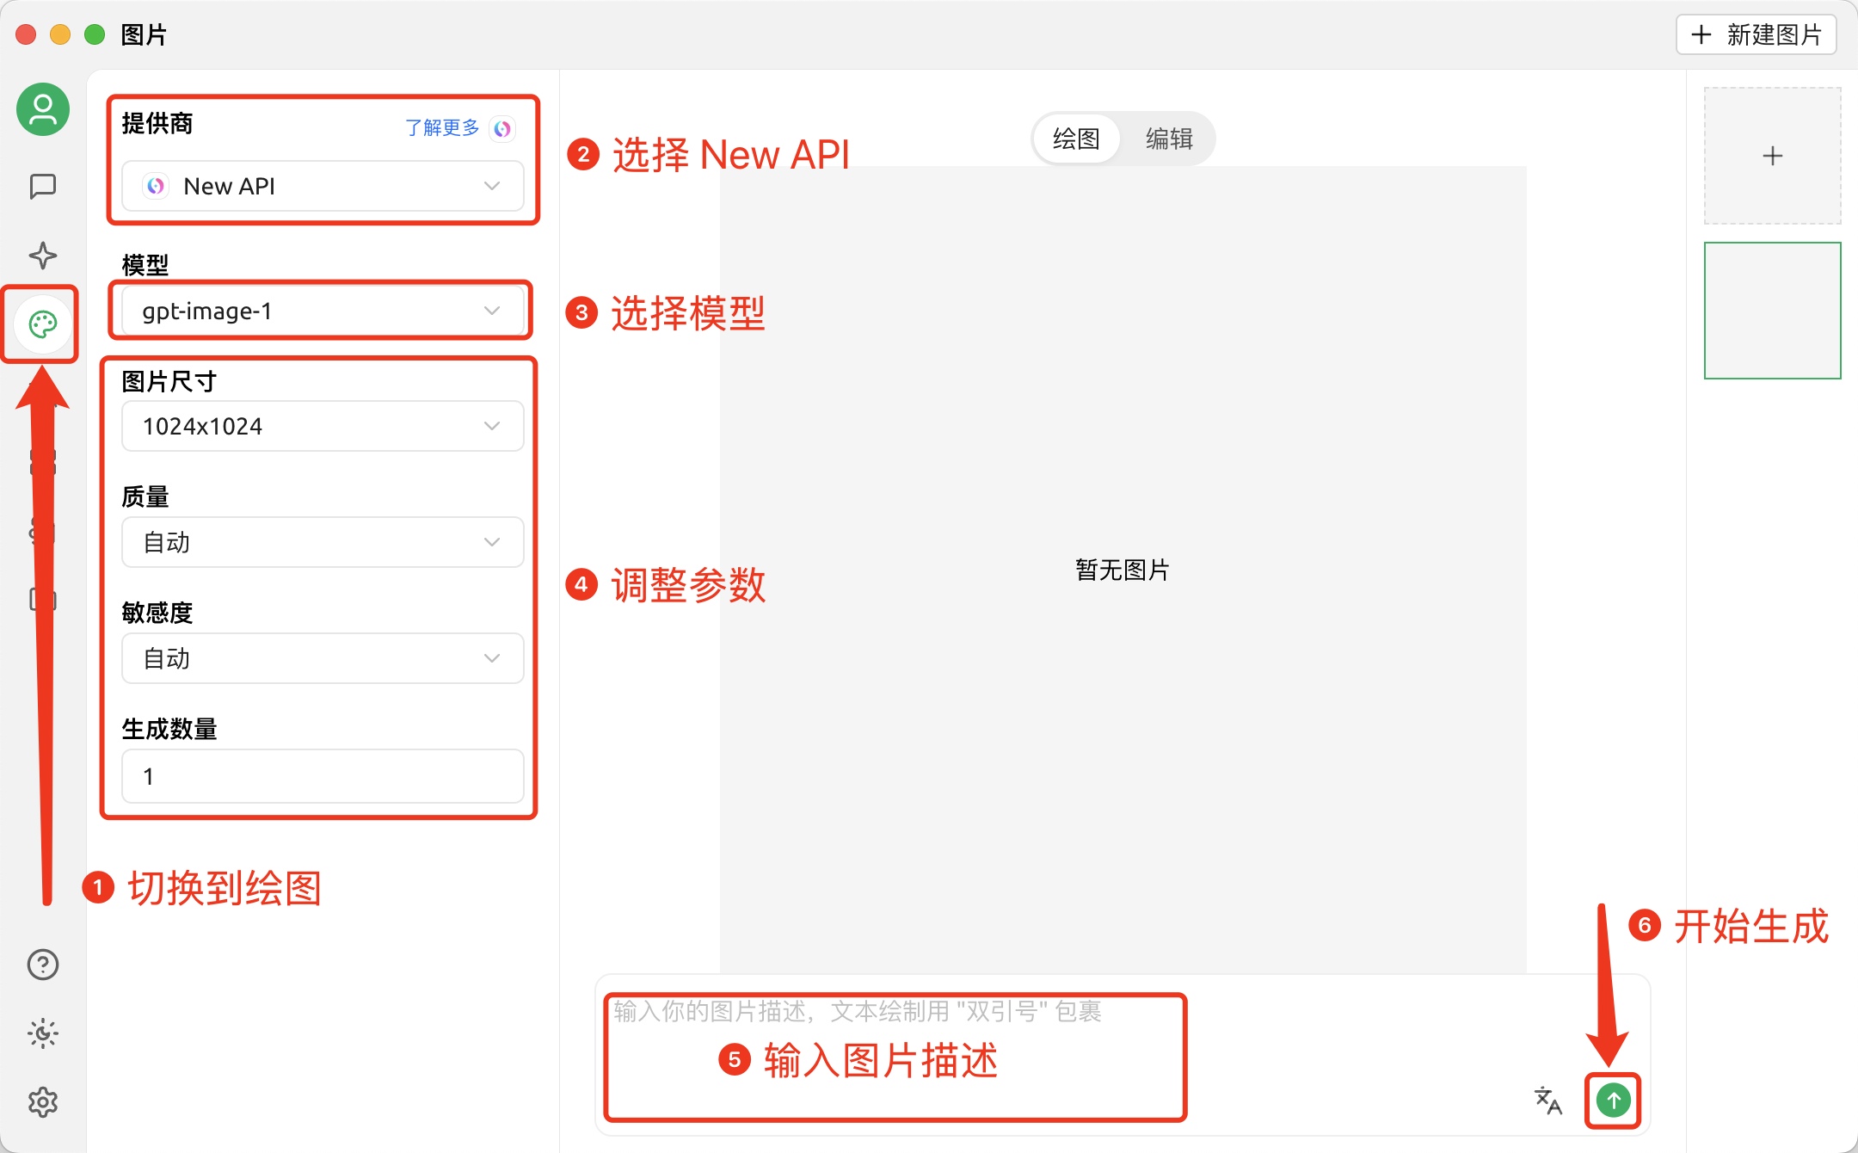Viewport: 1858px width, 1153px height.
Task: Switch to 编辑 mode
Action: coord(1168,139)
